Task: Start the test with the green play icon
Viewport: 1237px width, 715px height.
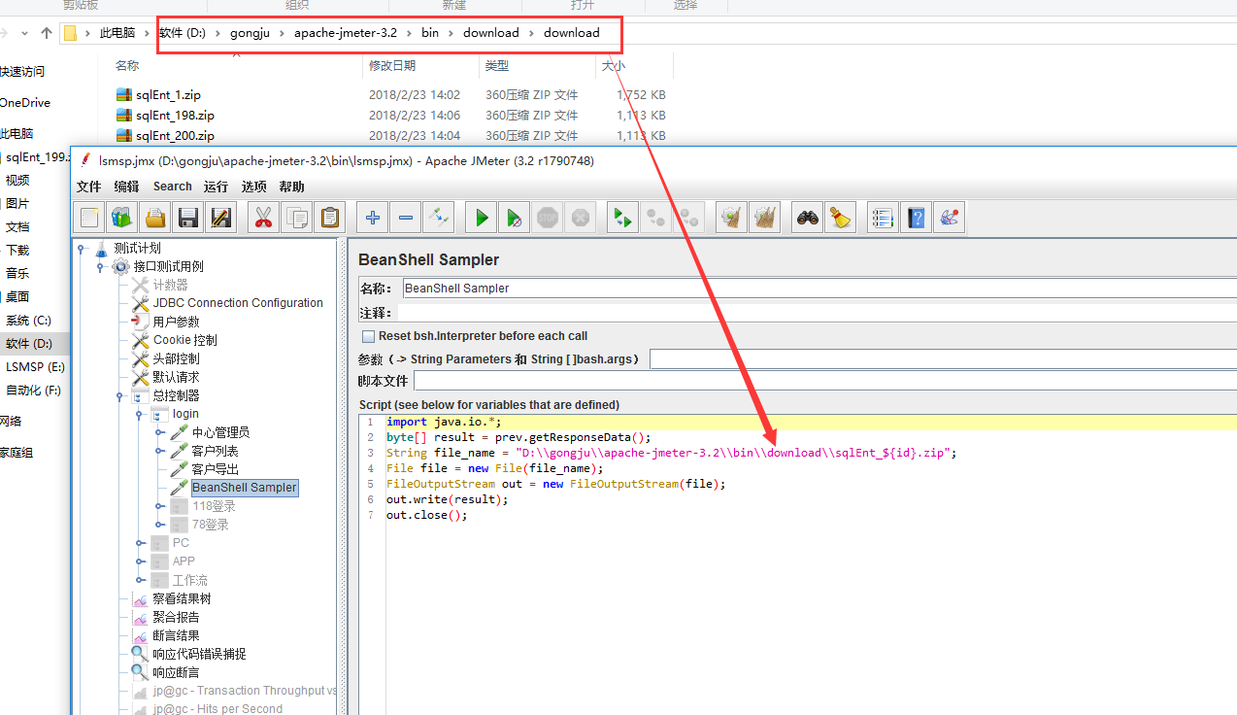Action: [482, 218]
